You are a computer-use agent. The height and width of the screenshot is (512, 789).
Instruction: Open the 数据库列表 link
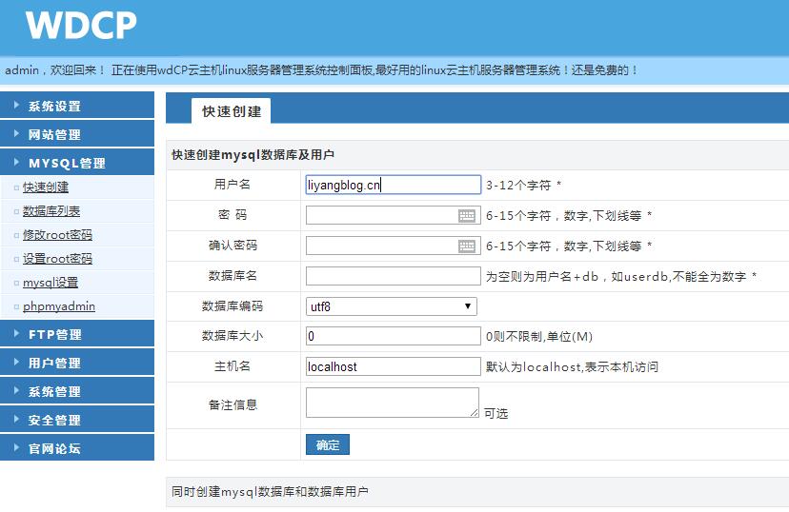[51, 211]
